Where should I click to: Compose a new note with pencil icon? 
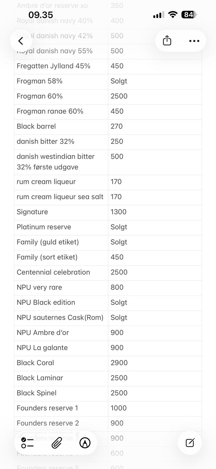(190, 443)
